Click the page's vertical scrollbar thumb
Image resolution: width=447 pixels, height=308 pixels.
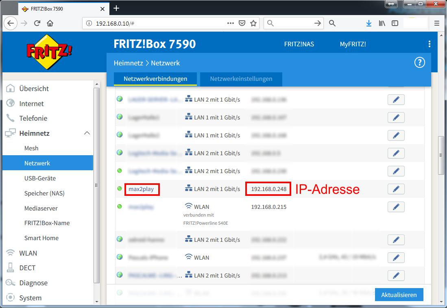pos(441,156)
